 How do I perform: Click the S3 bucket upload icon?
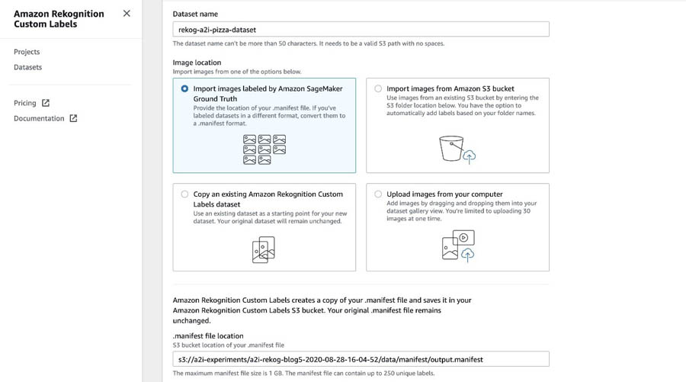tap(457, 149)
